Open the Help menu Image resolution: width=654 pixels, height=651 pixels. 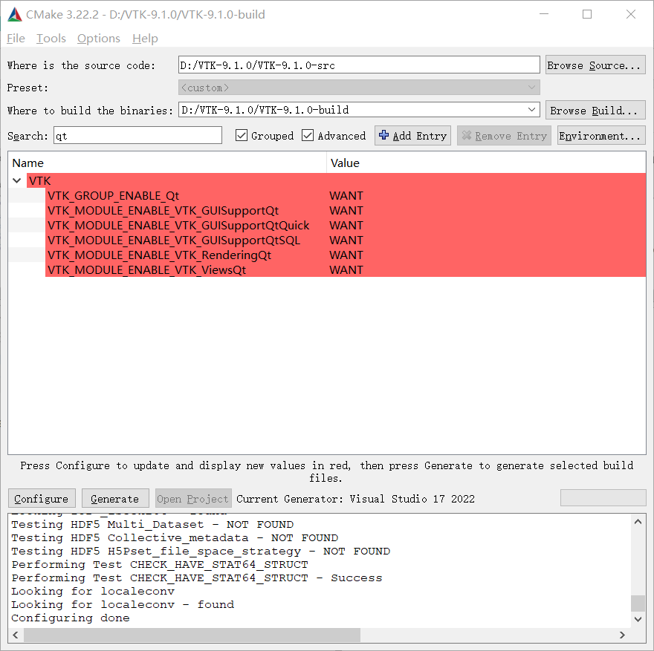click(x=145, y=38)
